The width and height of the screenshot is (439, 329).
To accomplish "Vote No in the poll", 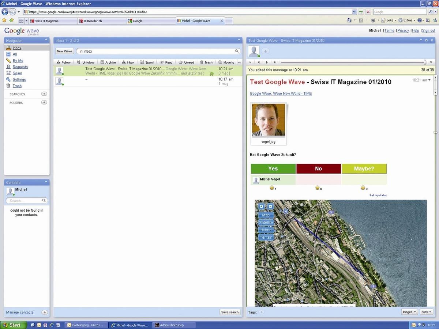I will pos(319,169).
